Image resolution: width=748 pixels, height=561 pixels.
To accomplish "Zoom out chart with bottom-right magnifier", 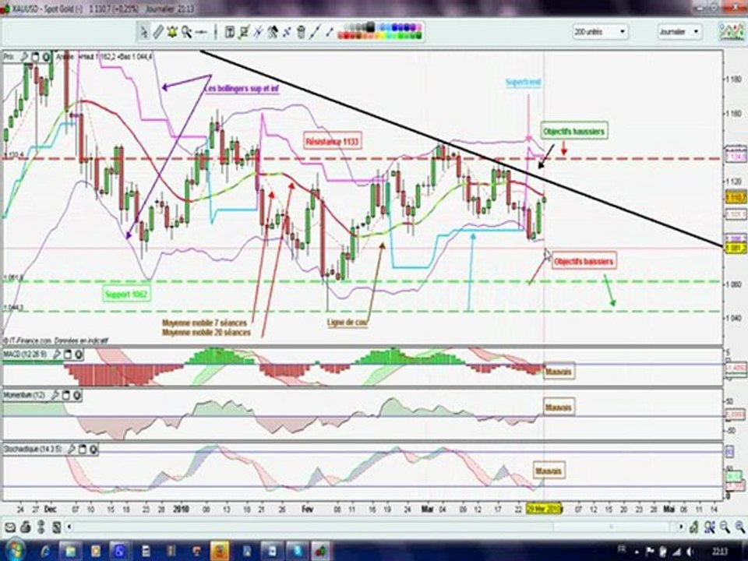I will coord(740,527).
